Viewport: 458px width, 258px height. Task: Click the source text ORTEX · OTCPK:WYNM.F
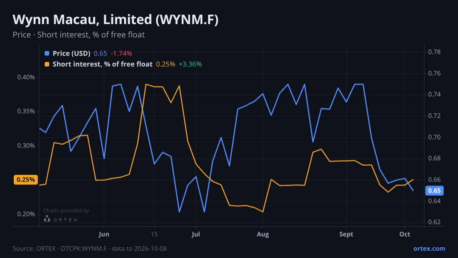tap(71, 248)
